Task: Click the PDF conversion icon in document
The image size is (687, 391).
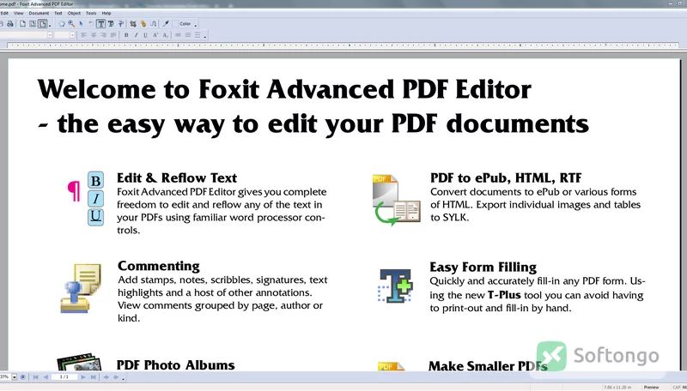Action: point(397,201)
